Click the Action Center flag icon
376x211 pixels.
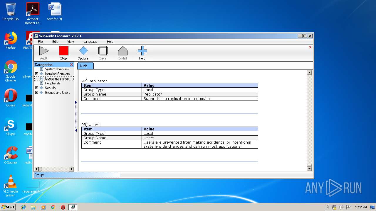pyautogui.click(x=348, y=207)
